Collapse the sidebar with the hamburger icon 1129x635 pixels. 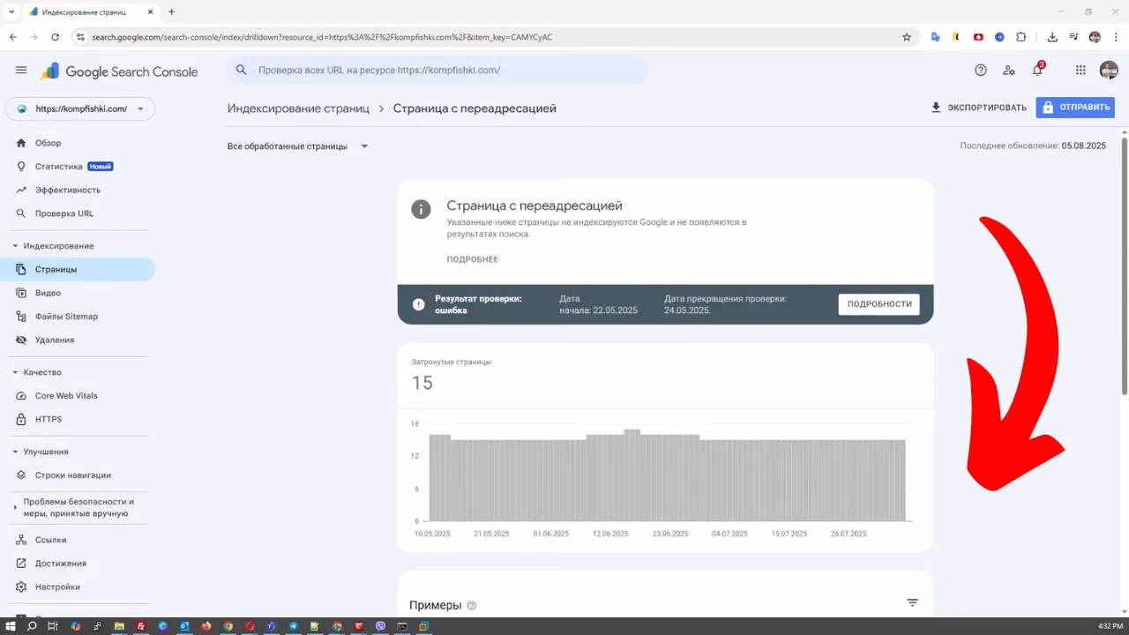(21, 70)
